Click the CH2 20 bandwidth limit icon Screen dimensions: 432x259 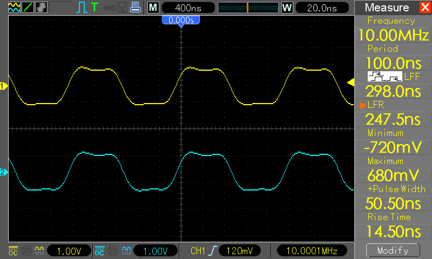click(113, 251)
